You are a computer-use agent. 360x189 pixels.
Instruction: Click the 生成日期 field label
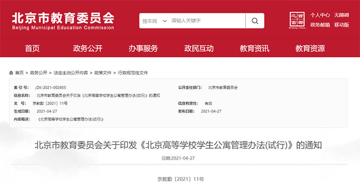coord(22,111)
